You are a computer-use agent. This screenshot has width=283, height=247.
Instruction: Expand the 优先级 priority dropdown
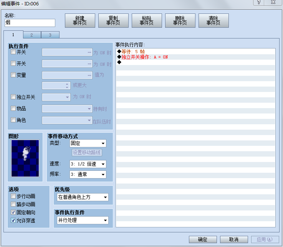(83, 197)
